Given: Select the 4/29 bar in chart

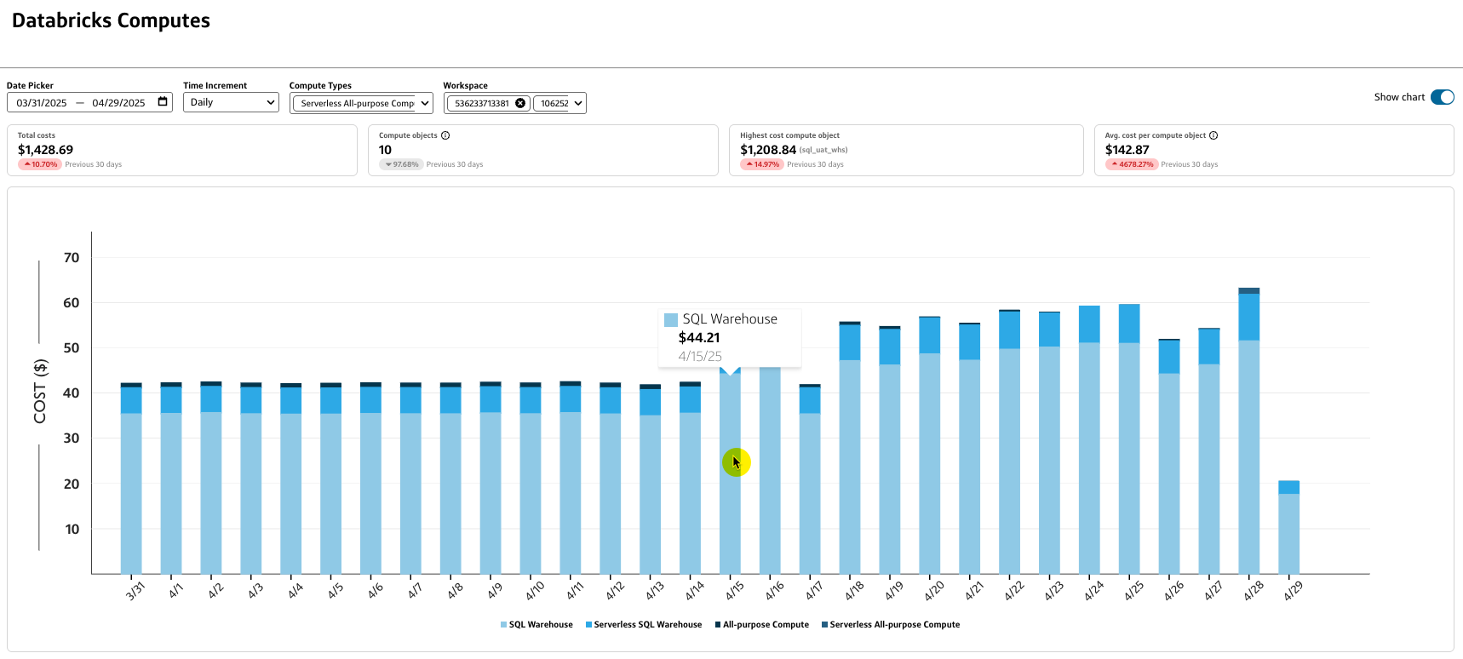Looking at the screenshot, I should coord(1288,527).
